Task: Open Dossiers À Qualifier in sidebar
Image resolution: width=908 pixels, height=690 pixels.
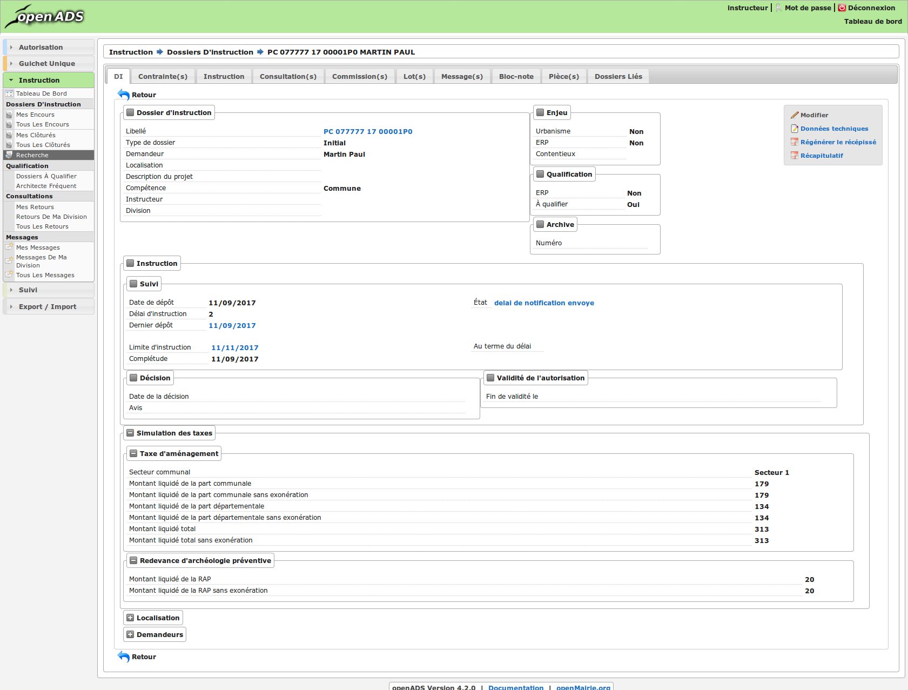Action: point(46,176)
